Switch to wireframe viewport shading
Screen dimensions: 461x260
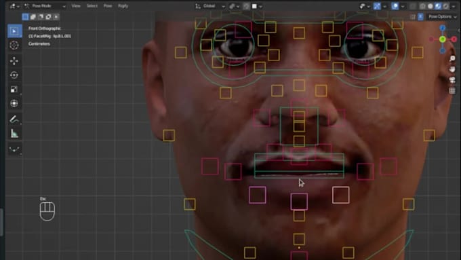pyautogui.click(x=422, y=6)
